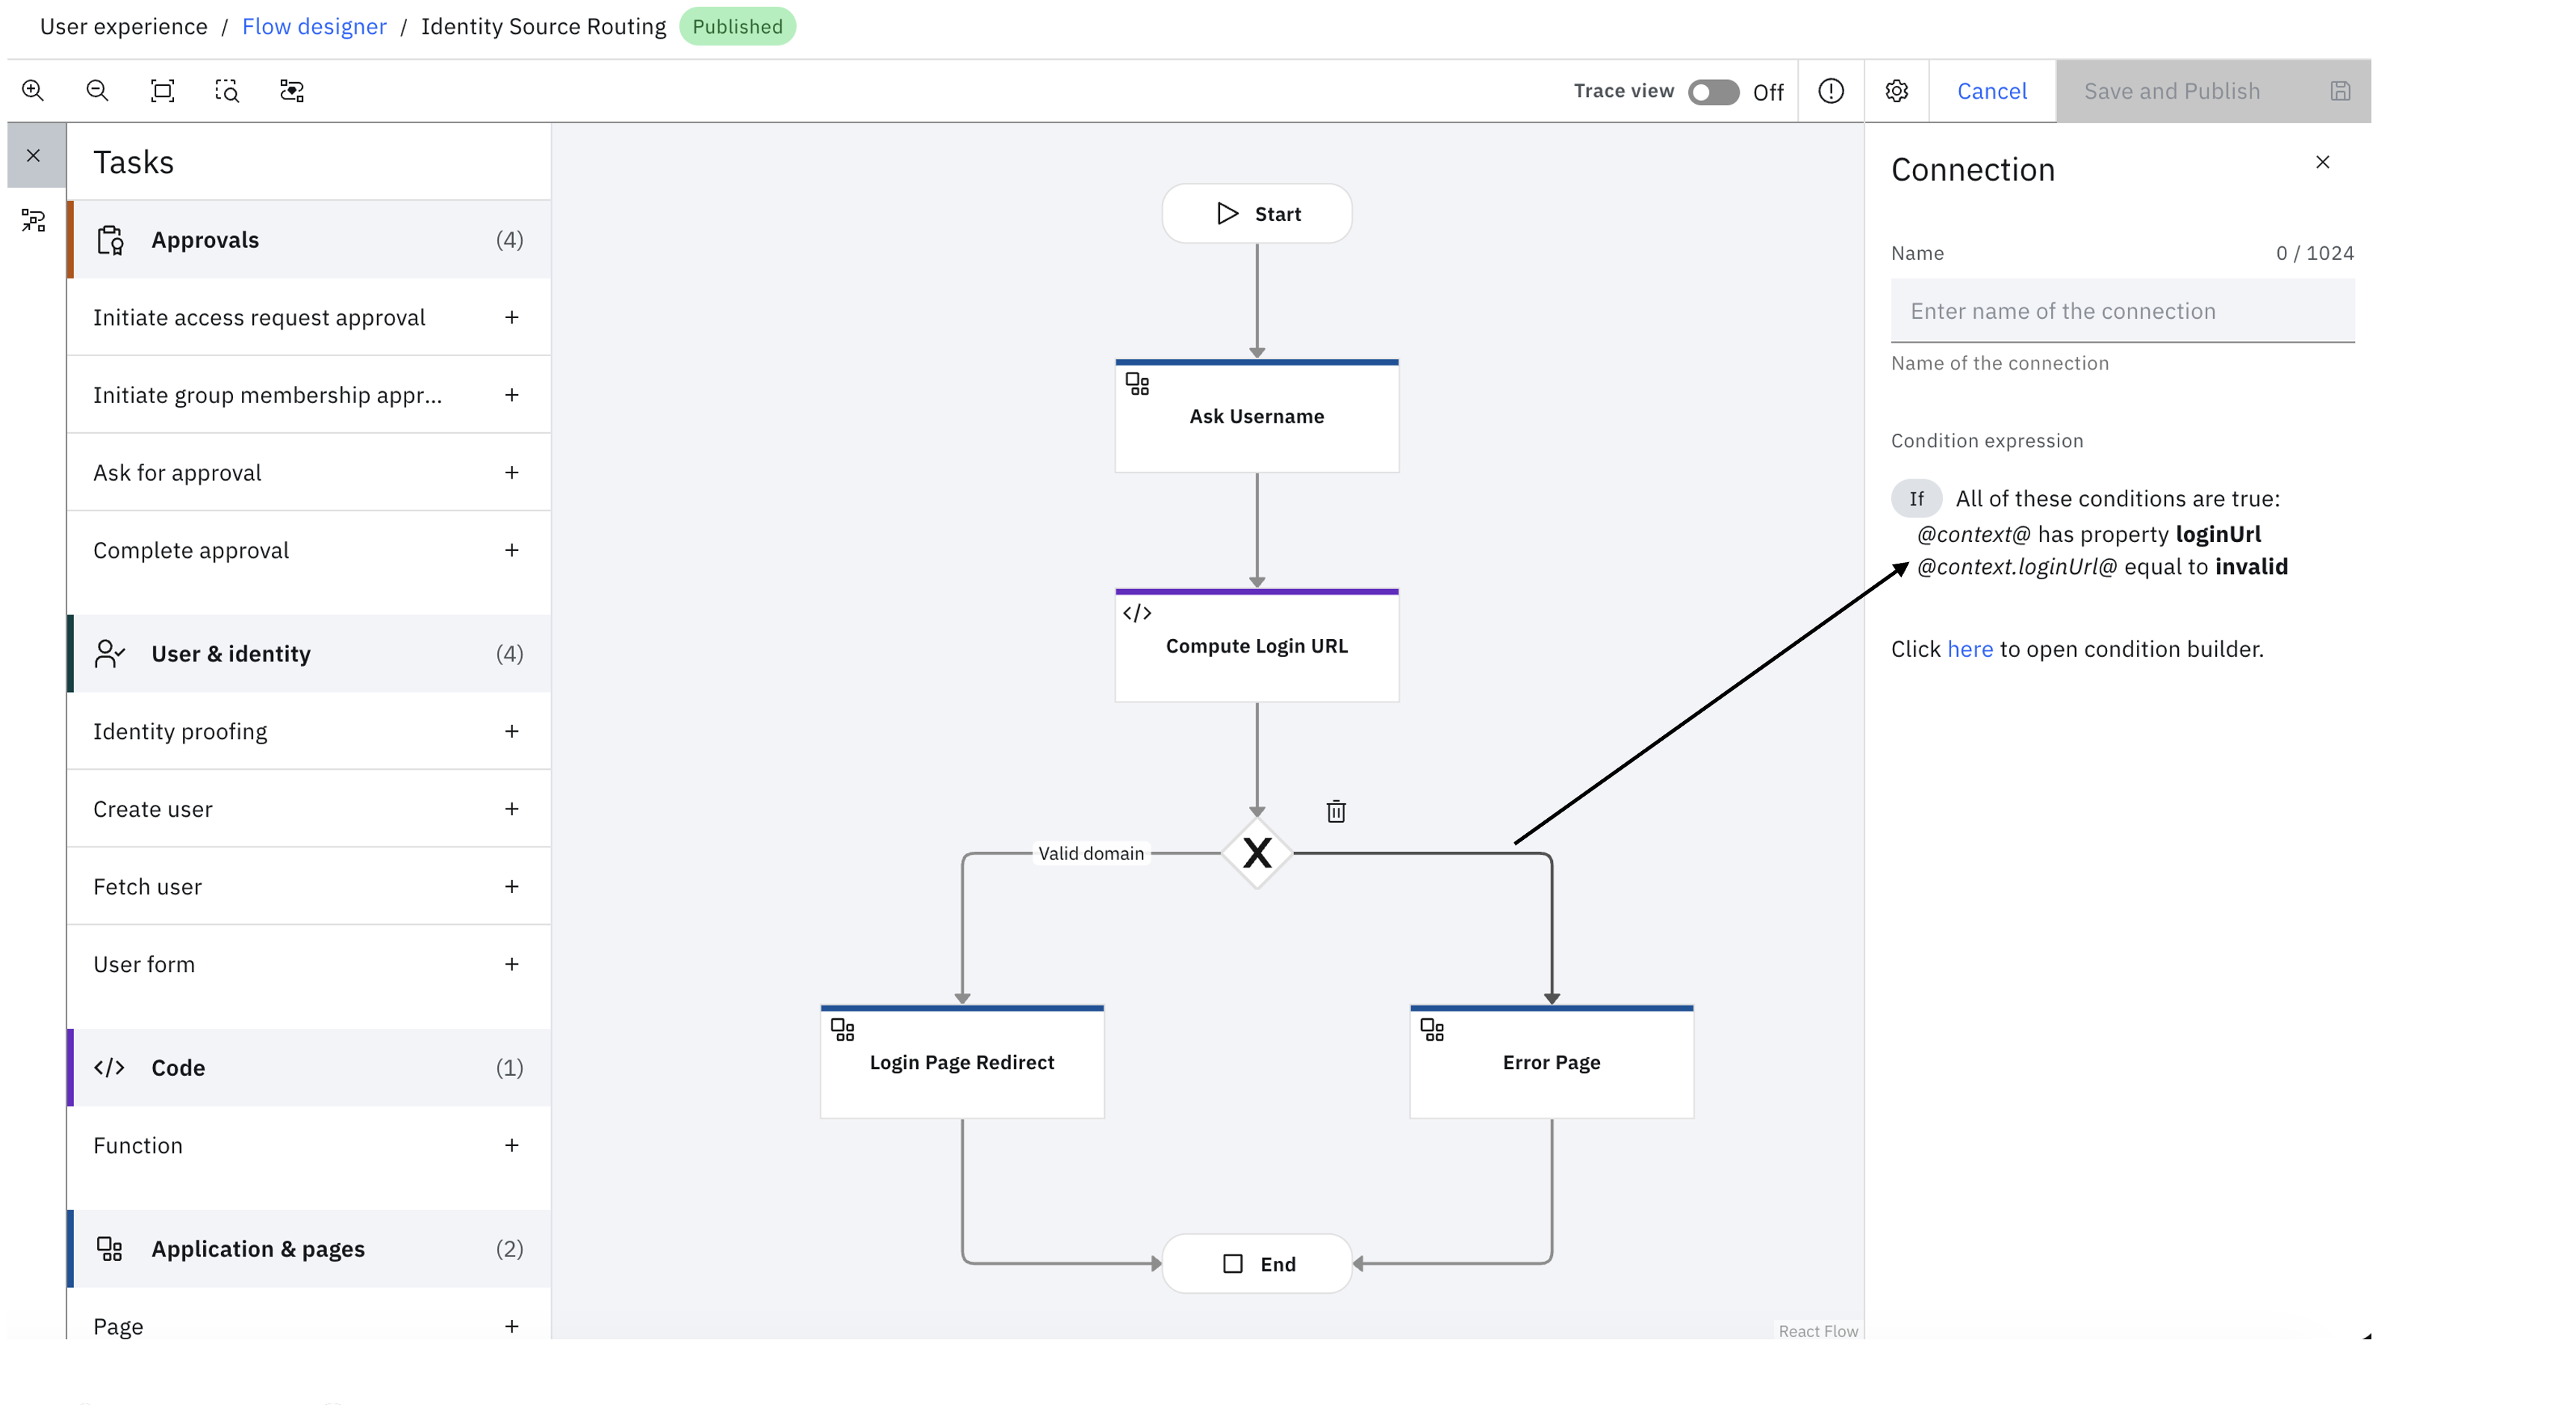Open the flow information alert icon
This screenshot has height=1405, width=2576.
tap(1830, 91)
